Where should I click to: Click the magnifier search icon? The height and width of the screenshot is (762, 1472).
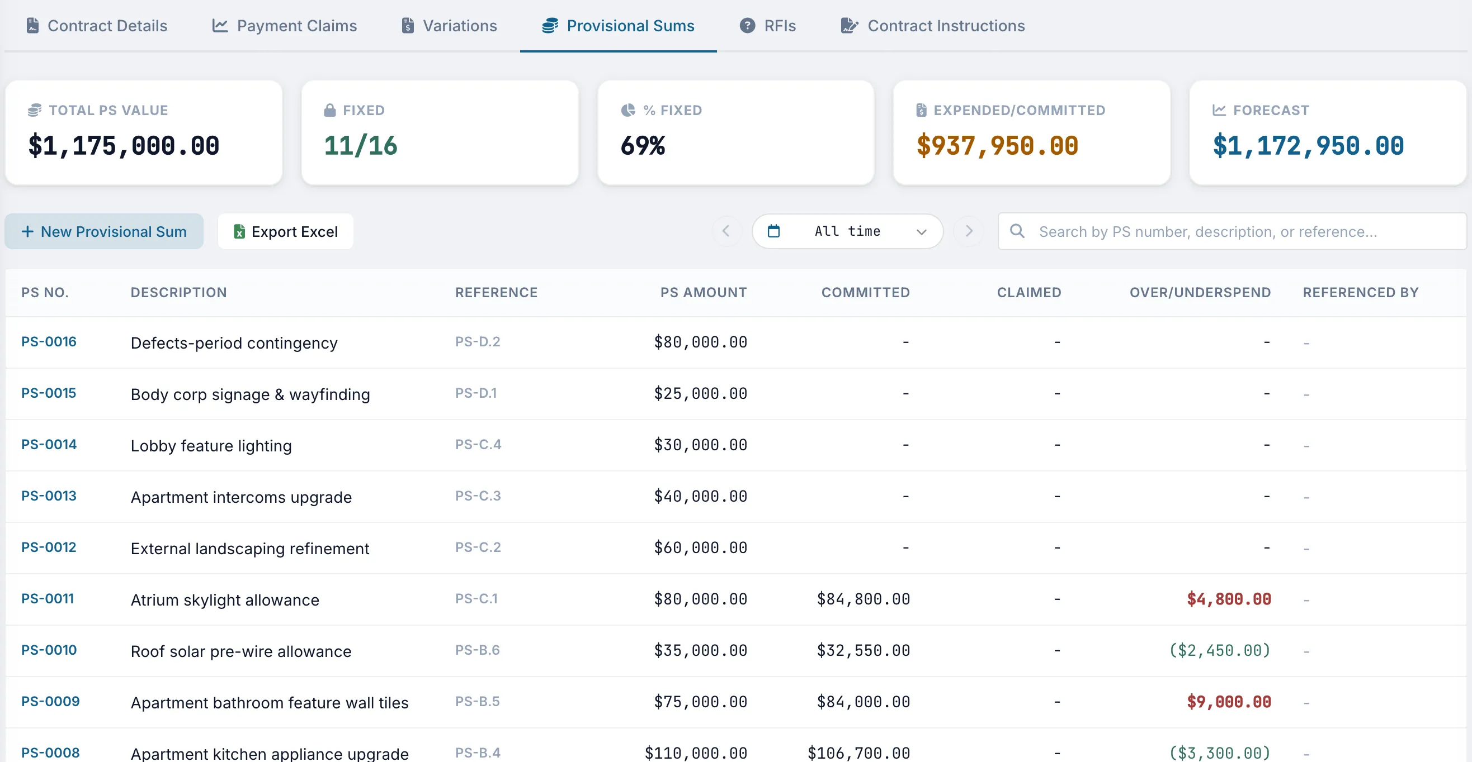1017,231
